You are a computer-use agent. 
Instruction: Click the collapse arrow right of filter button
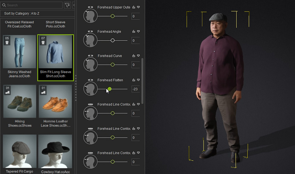[74, 5]
